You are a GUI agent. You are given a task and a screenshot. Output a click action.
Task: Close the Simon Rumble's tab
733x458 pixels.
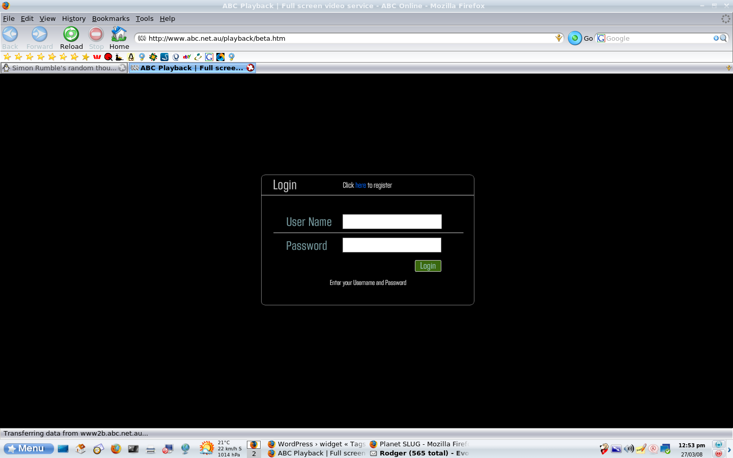tap(122, 68)
